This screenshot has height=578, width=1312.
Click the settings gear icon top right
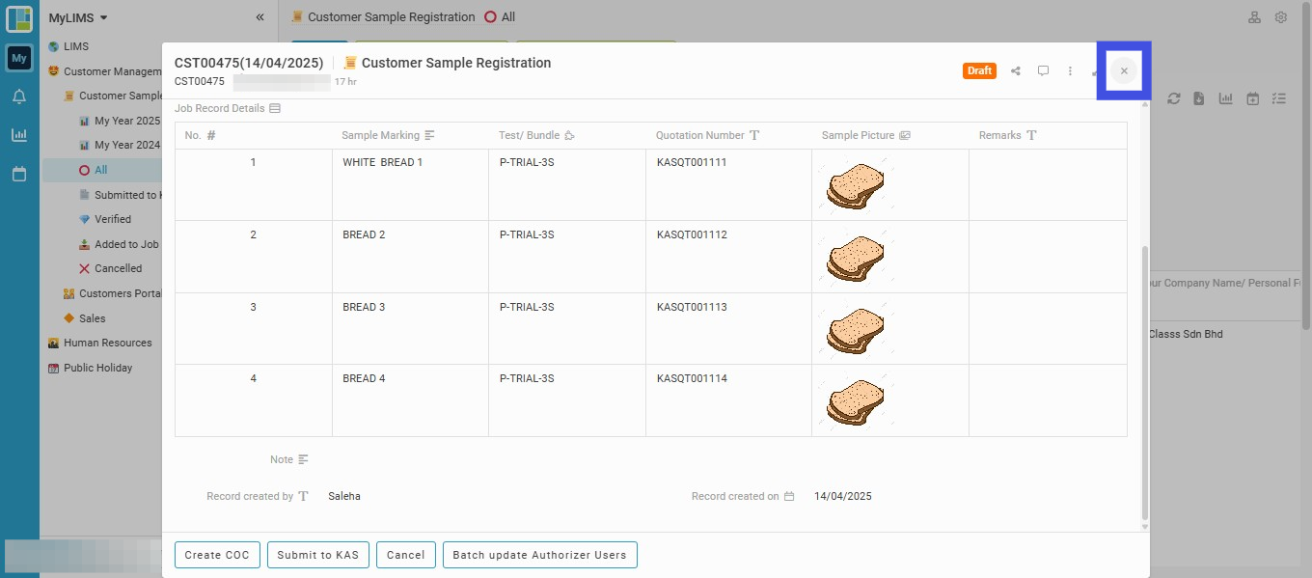click(1281, 17)
